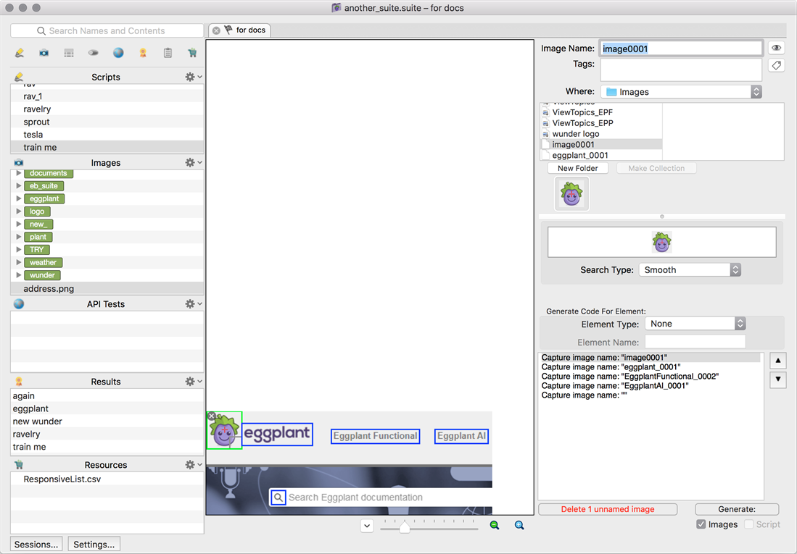Click the zoom in magnifier icon
The image size is (797, 554).
519,525
